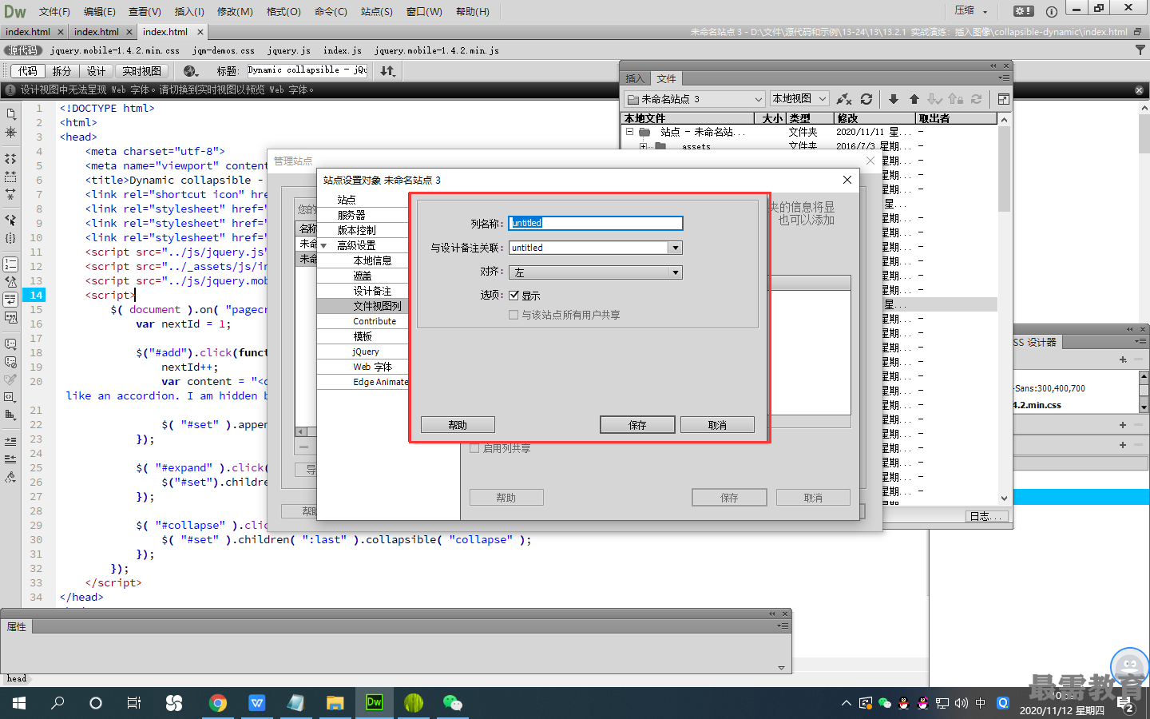
Task: Click 列名称 input field
Action: click(x=596, y=223)
